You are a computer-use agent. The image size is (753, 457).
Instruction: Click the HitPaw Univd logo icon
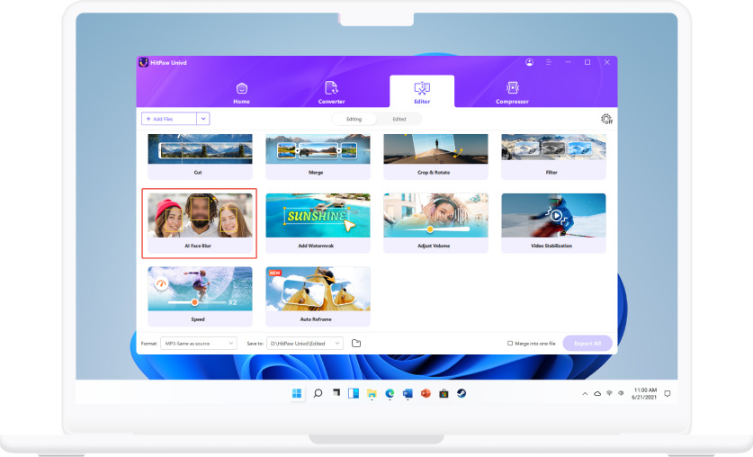(x=143, y=63)
